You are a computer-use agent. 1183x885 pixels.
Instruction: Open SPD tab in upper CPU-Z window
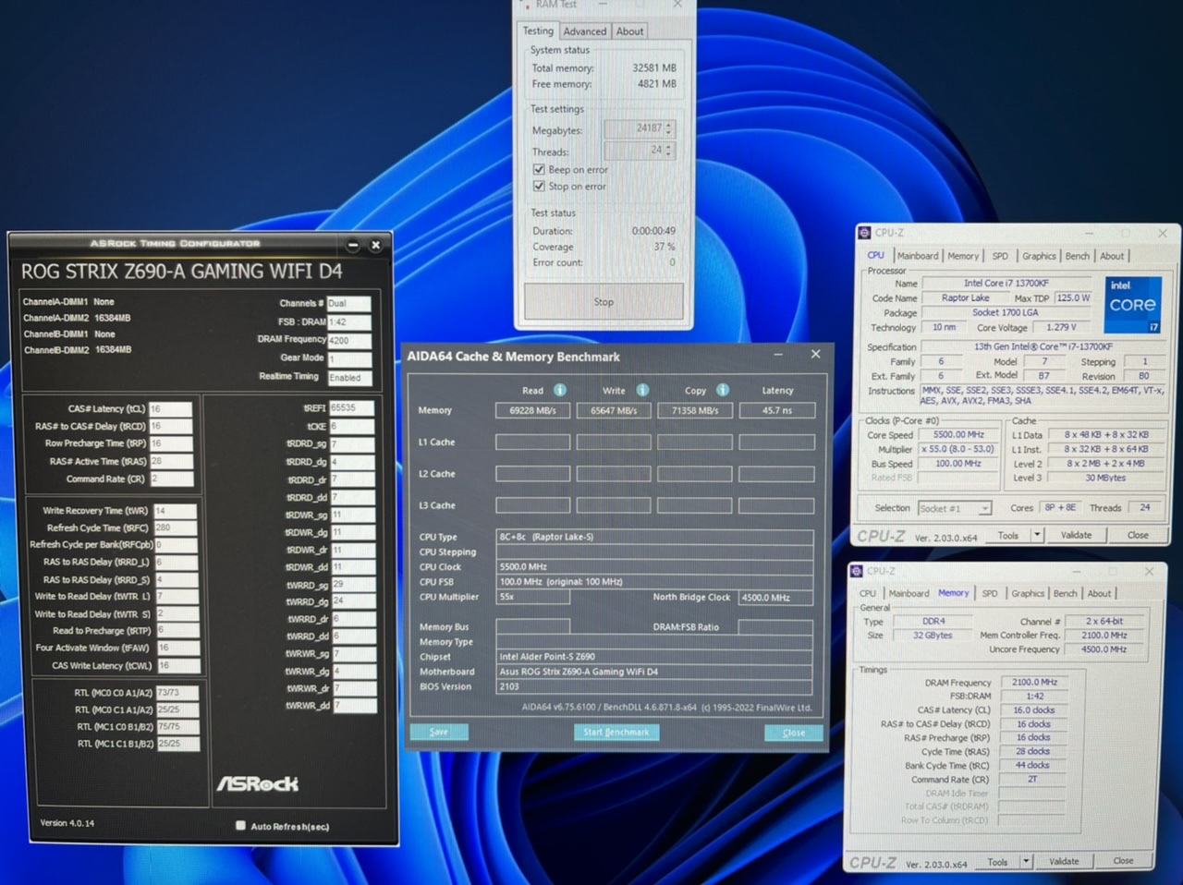pos(1000,256)
